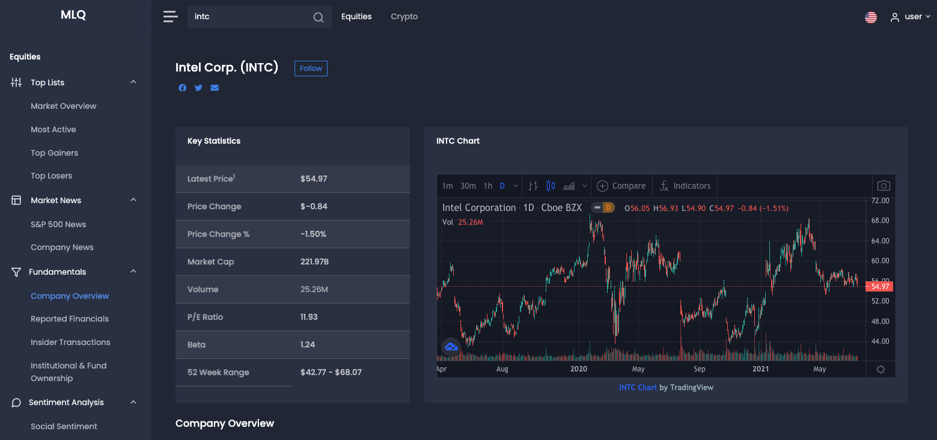The height and width of the screenshot is (440, 937).
Task: Open Institutional & Fund Ownership page
Action: (69, 372)
